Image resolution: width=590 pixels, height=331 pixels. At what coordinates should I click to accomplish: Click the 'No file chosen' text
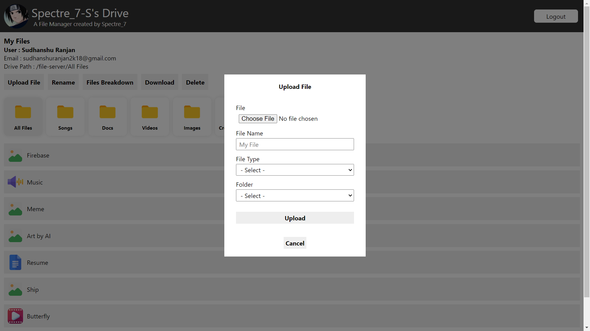[298, 119]
